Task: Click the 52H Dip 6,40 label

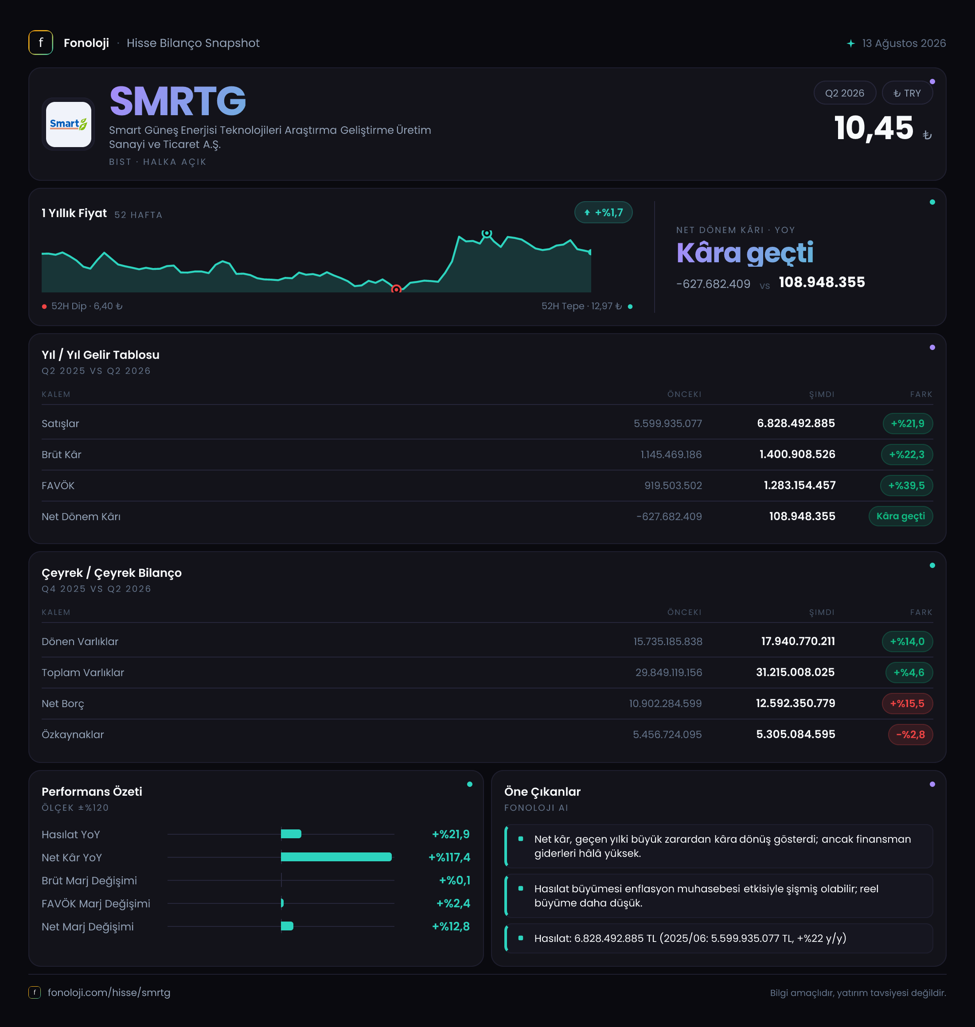Action: coord(87,306)
